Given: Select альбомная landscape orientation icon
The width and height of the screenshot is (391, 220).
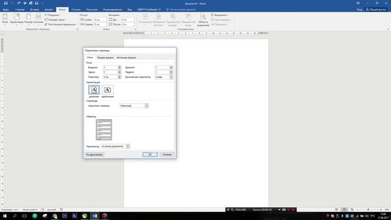Looking at the screenshot, I should click(108, 90).
